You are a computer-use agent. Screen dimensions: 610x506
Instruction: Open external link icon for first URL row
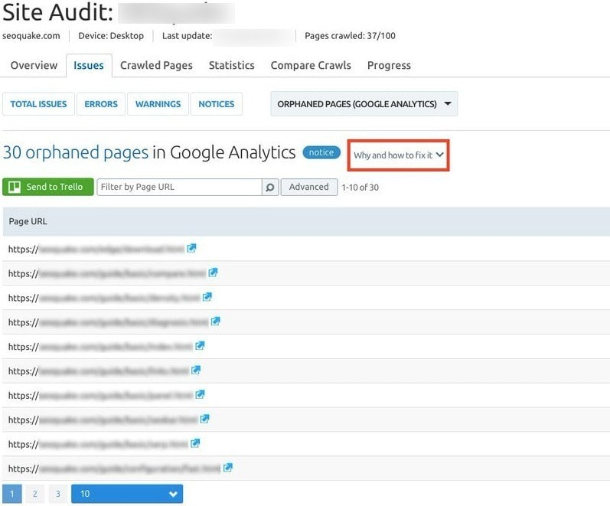point(192,248)
